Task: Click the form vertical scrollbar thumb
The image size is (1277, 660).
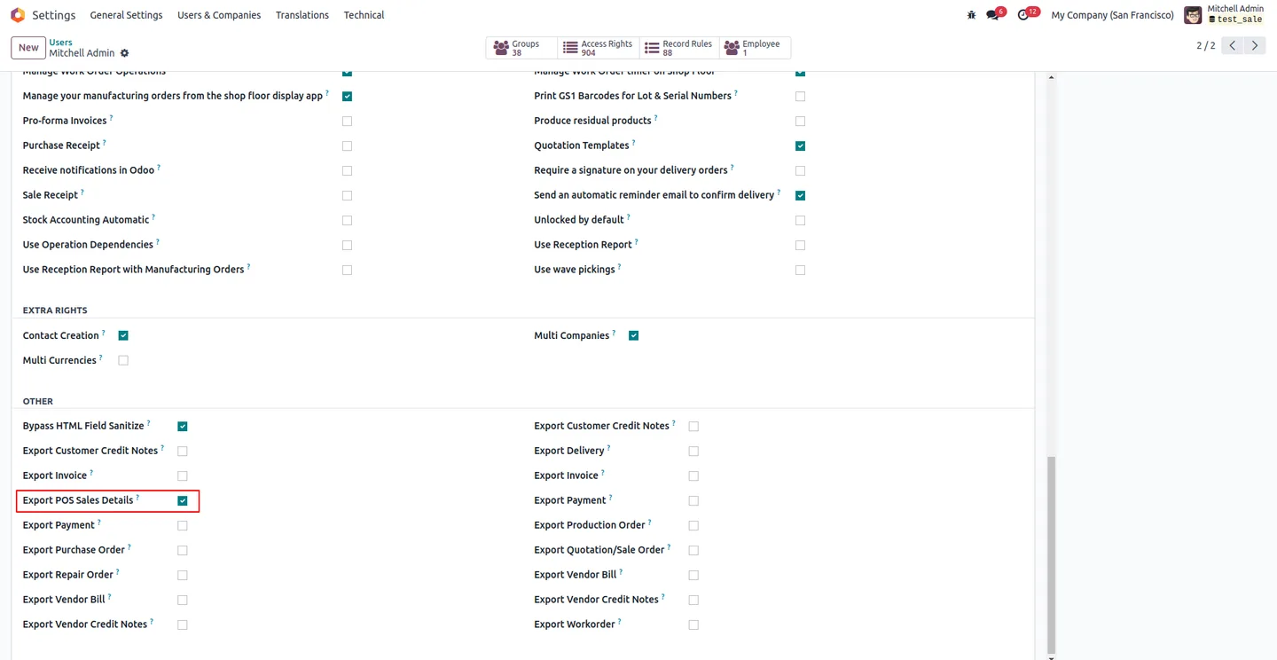Action: (1052, 554)
